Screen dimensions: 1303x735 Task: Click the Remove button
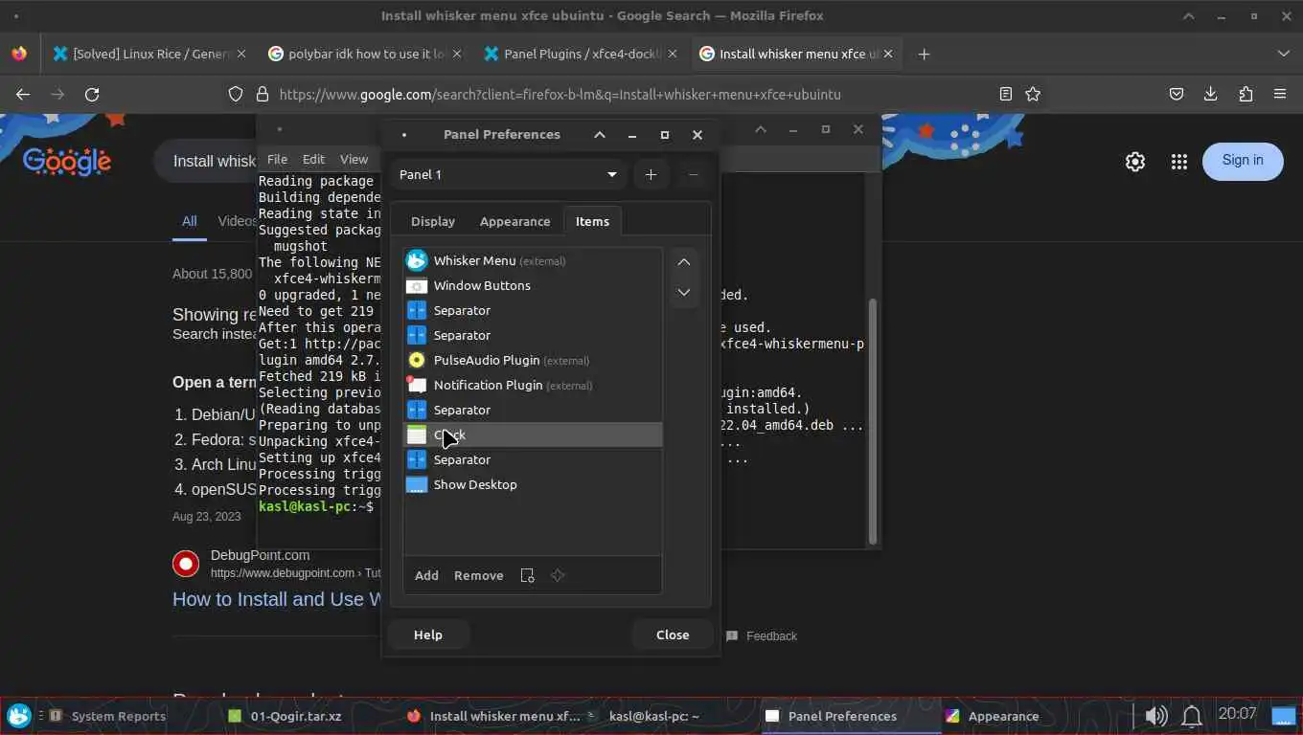coord(478,575)
